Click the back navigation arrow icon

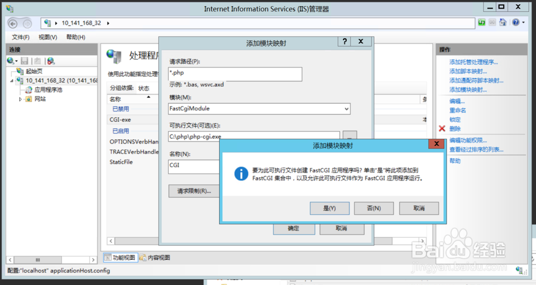point(13,24)
